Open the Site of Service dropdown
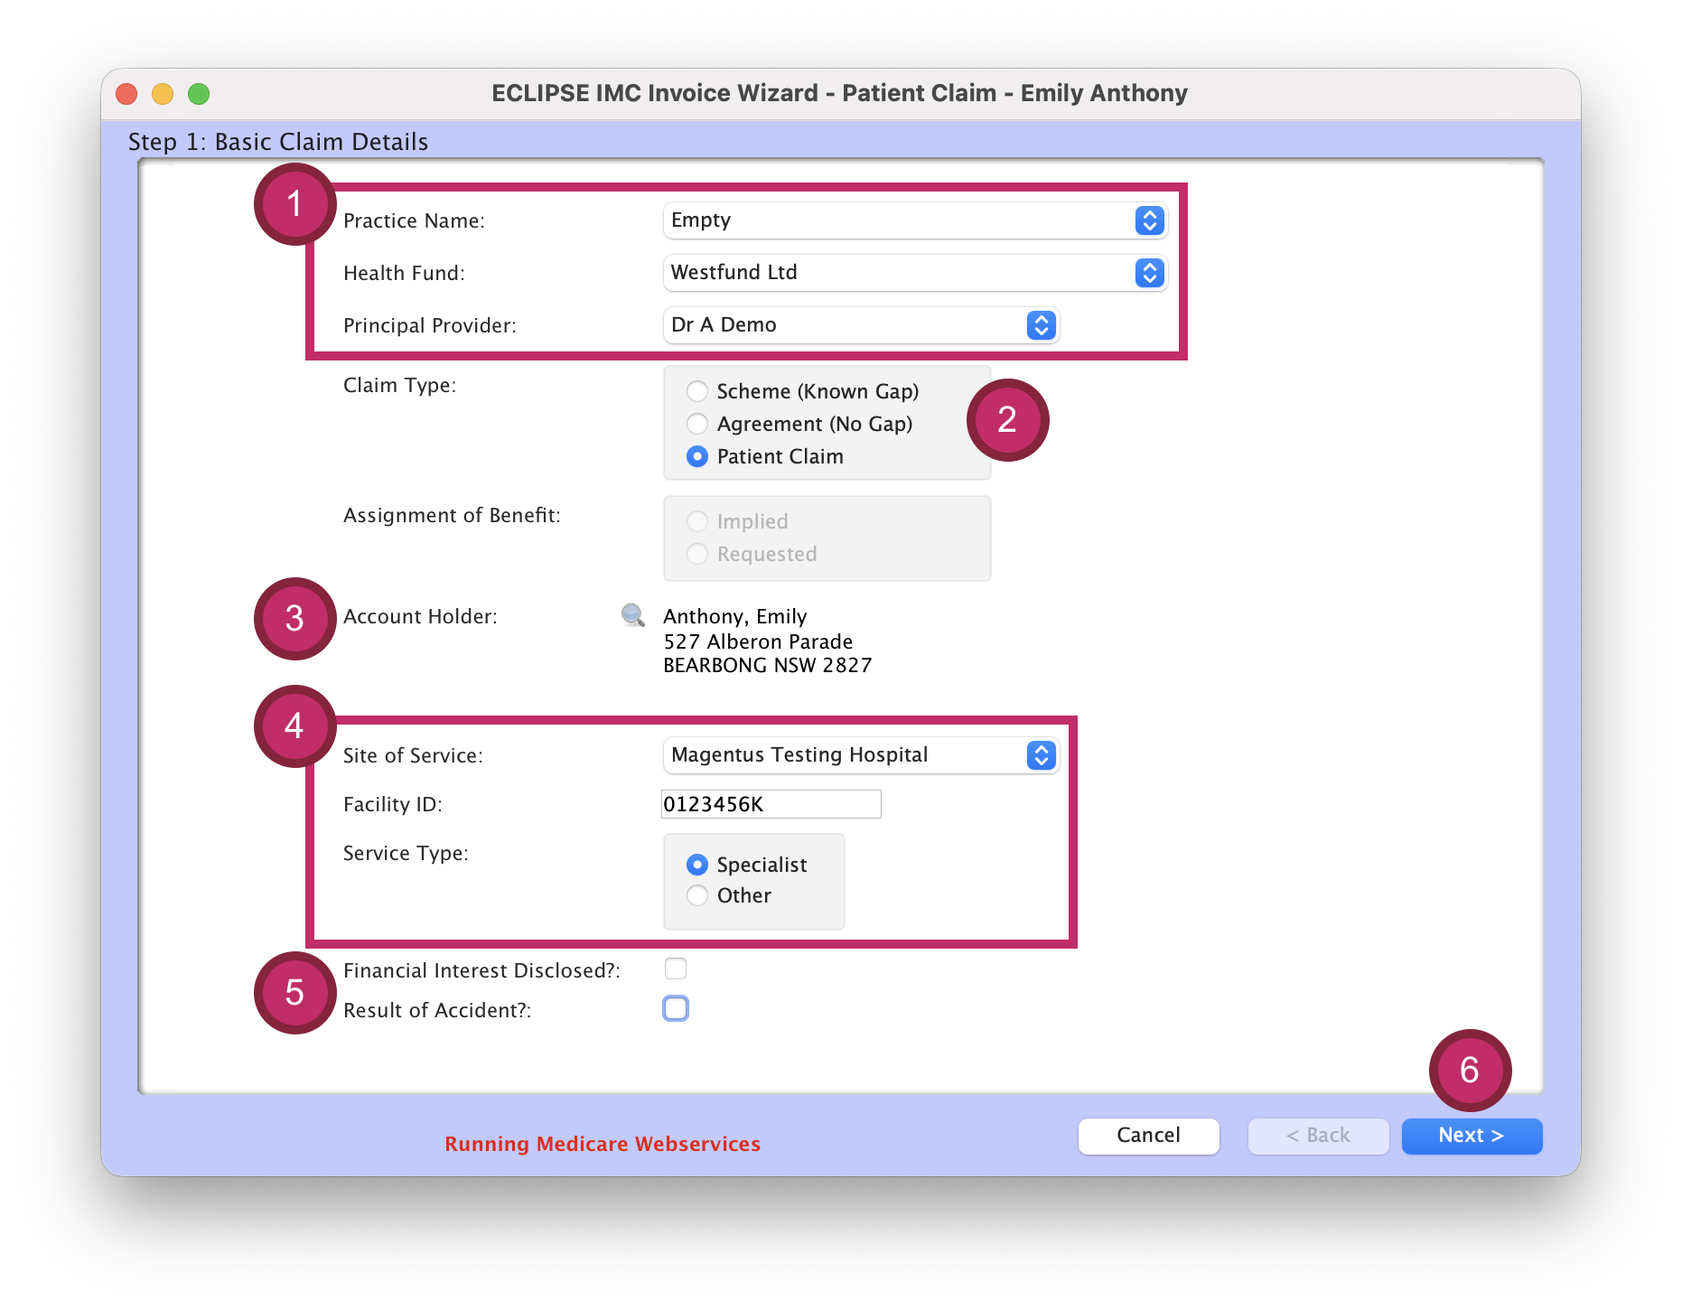This screenshot has width=1682, height=1310. (861, 755)
